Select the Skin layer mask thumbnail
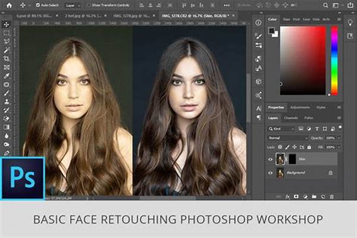357x238 pixels. point(292,159)
